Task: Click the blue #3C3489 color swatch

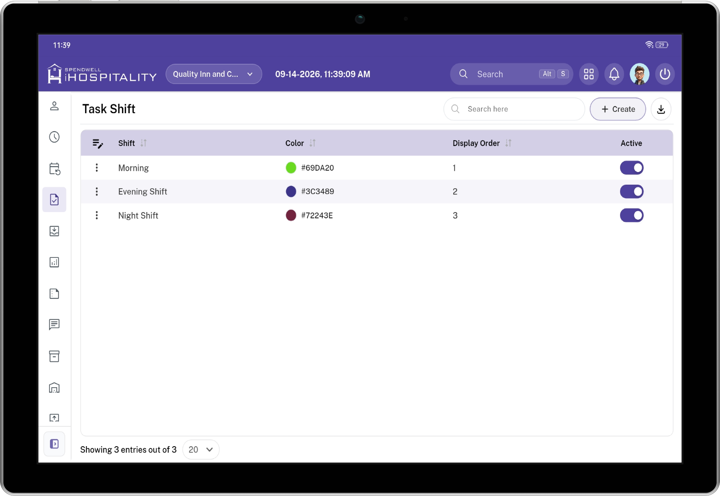Action: pyautogui.click(x=291, y=192)
